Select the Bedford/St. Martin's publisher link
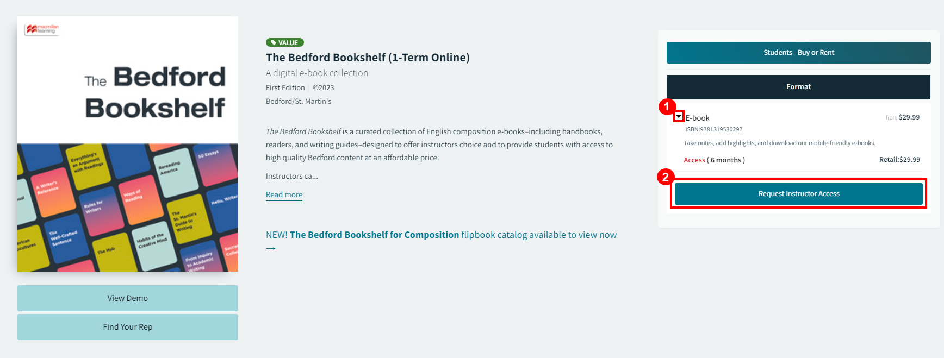Image resolution: width=944 pixels, height=358 pixels. pos(298,101)
